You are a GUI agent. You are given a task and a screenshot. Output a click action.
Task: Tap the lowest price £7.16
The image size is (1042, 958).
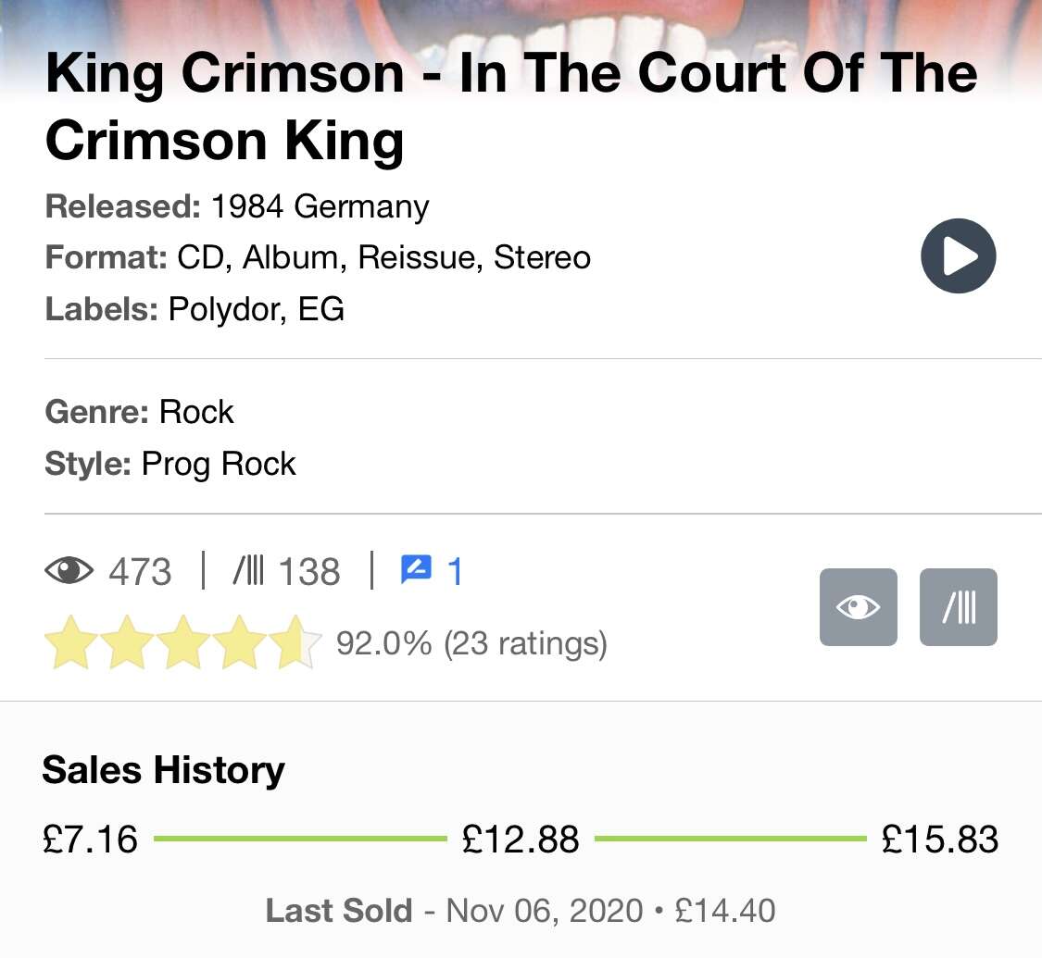pyautogui.click(x=91, y=839)
